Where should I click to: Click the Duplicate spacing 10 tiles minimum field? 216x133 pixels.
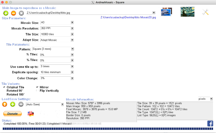pyautogui.click(x=55, y=72)
